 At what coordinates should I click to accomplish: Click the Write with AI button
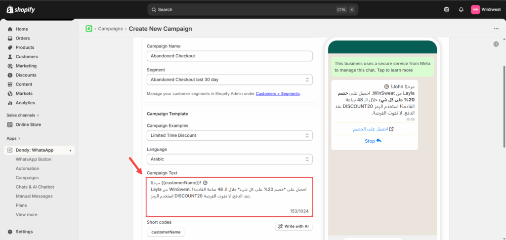point(294,226)
